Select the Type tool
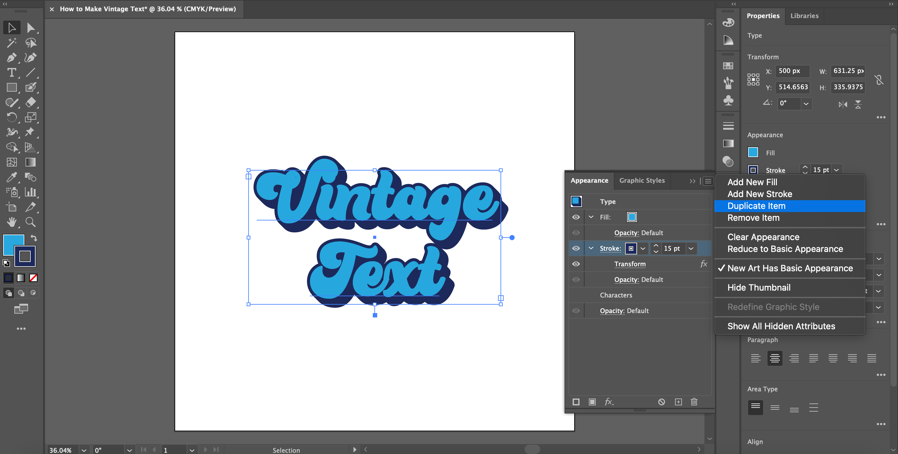Image resolution: width=898 pixels, height=454 pixels. tap(12, 73)
